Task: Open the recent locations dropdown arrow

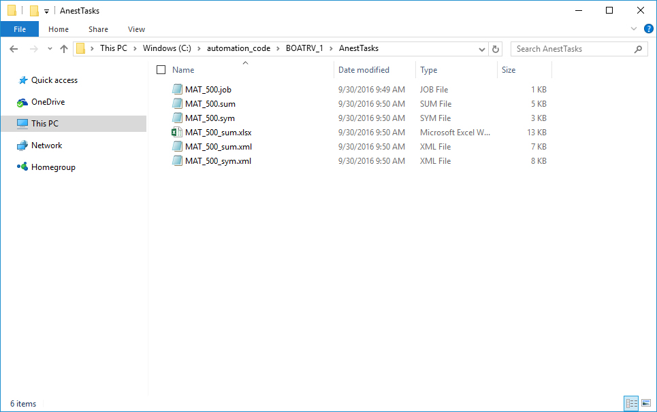Action: click(50, 49)
